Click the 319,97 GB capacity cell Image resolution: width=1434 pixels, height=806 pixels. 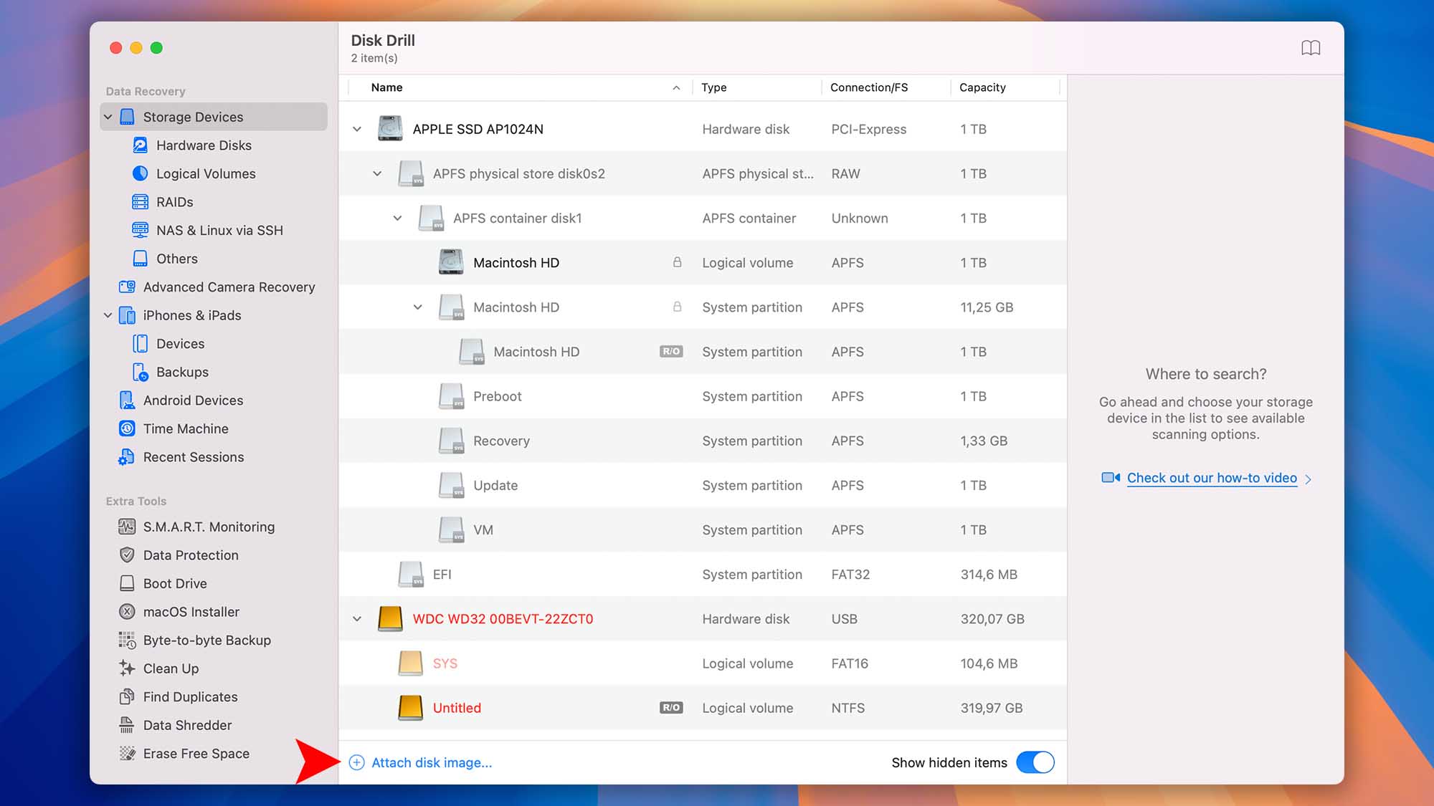[x=992, y=708]
